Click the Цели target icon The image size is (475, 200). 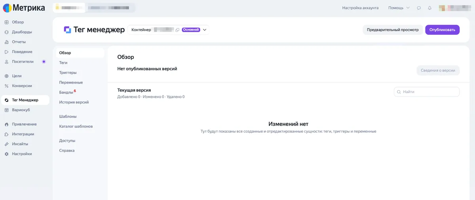6,76
